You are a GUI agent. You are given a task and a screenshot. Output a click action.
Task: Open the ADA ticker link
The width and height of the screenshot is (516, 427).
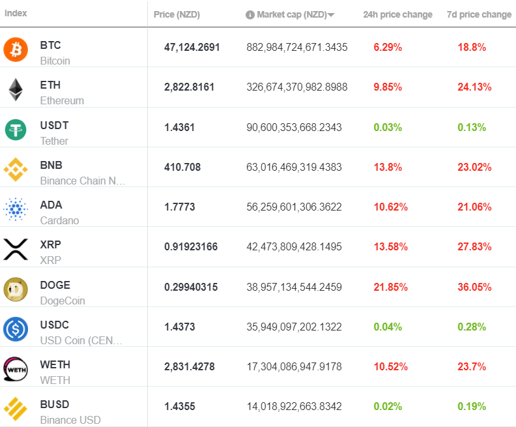(x=51, y=205)
